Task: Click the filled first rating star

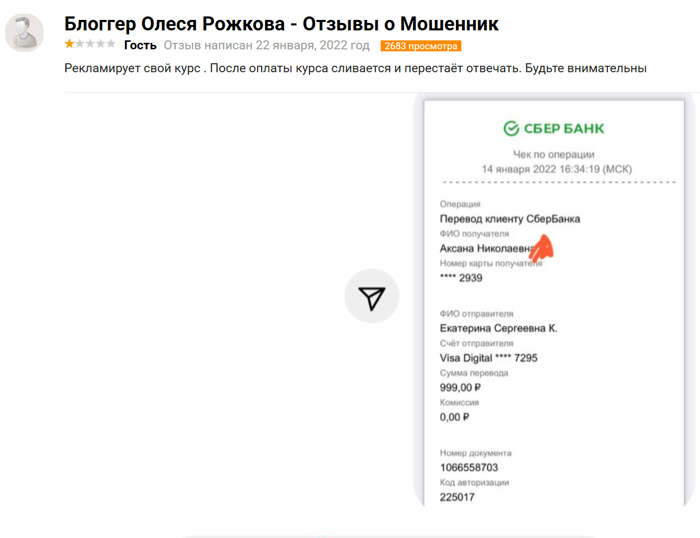Action: (x=69, y=44)
